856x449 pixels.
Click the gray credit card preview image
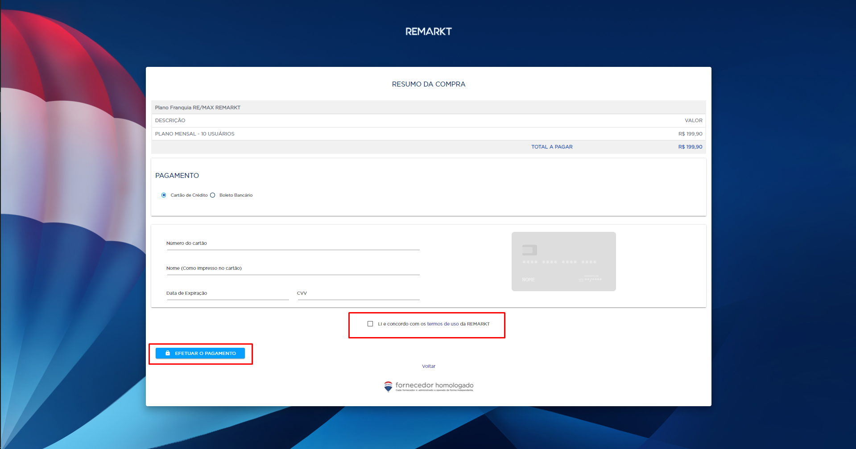pos(563,261)
